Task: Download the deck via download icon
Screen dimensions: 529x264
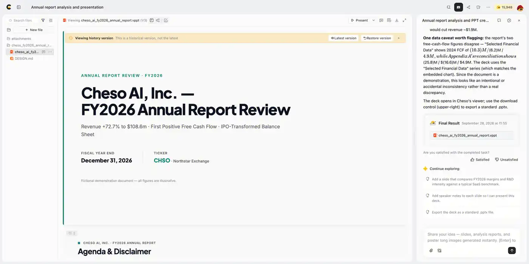Action: click(x=397, y=20)
